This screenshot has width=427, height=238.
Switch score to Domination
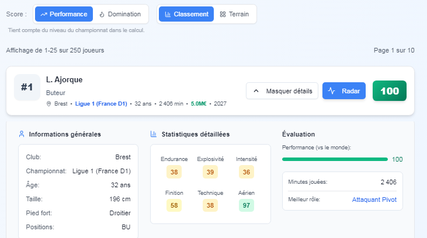(x=120, y=14)
